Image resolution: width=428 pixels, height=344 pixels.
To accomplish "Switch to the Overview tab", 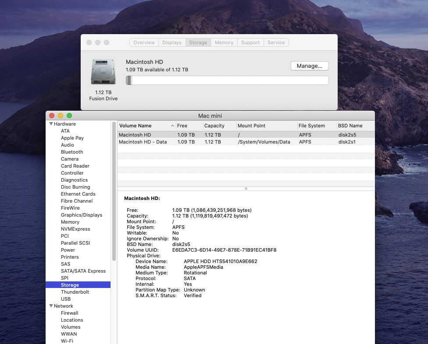I will pyautogui.click(x=144, y=42).
